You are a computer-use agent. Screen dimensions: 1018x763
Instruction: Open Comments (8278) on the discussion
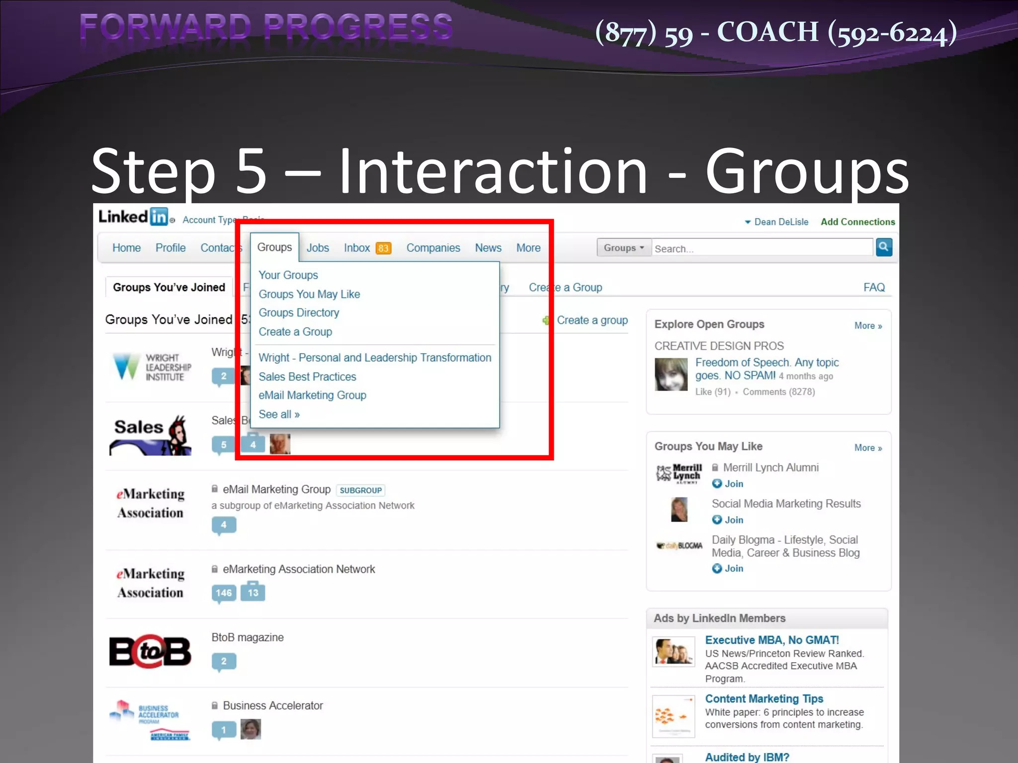[779, 392]
